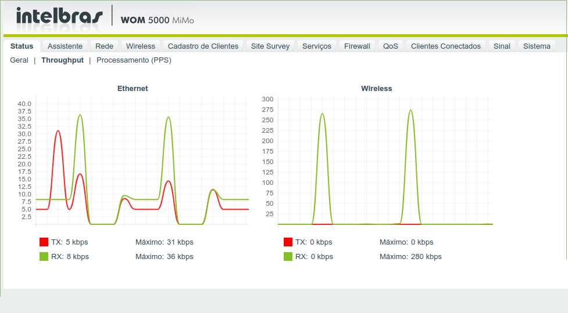
Task: Click the Ethernet throughput graph
Action: 142,161
